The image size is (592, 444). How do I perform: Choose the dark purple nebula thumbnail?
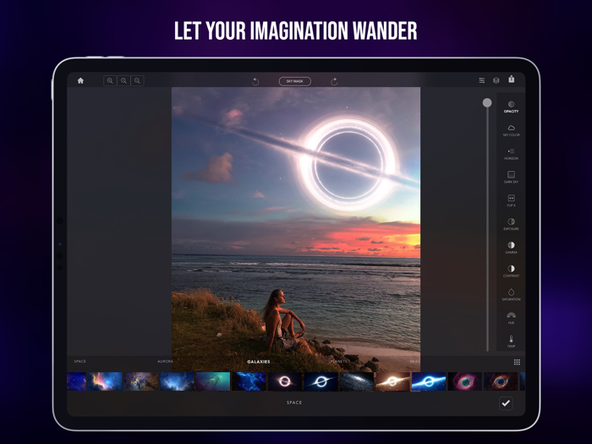(x=141, y=381)
